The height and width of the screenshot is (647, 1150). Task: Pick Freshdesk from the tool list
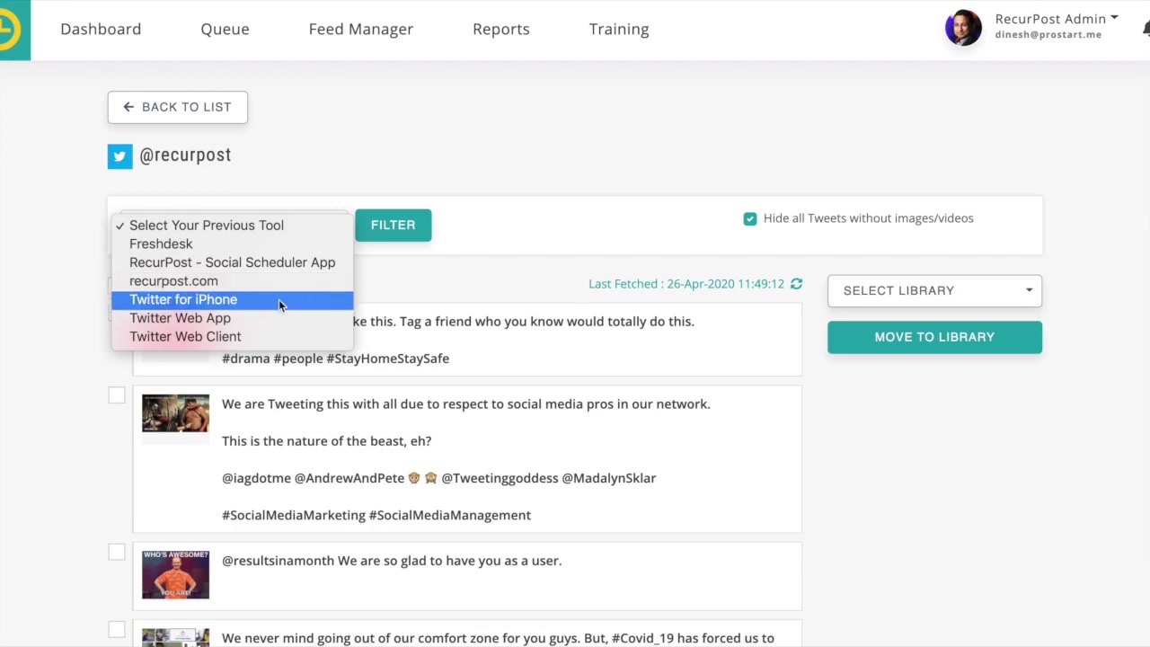[233, 244]
